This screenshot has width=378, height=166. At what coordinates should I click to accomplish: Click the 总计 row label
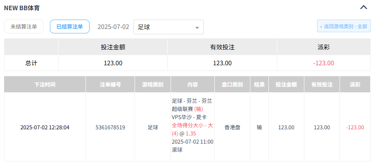[x=31, y=63]
